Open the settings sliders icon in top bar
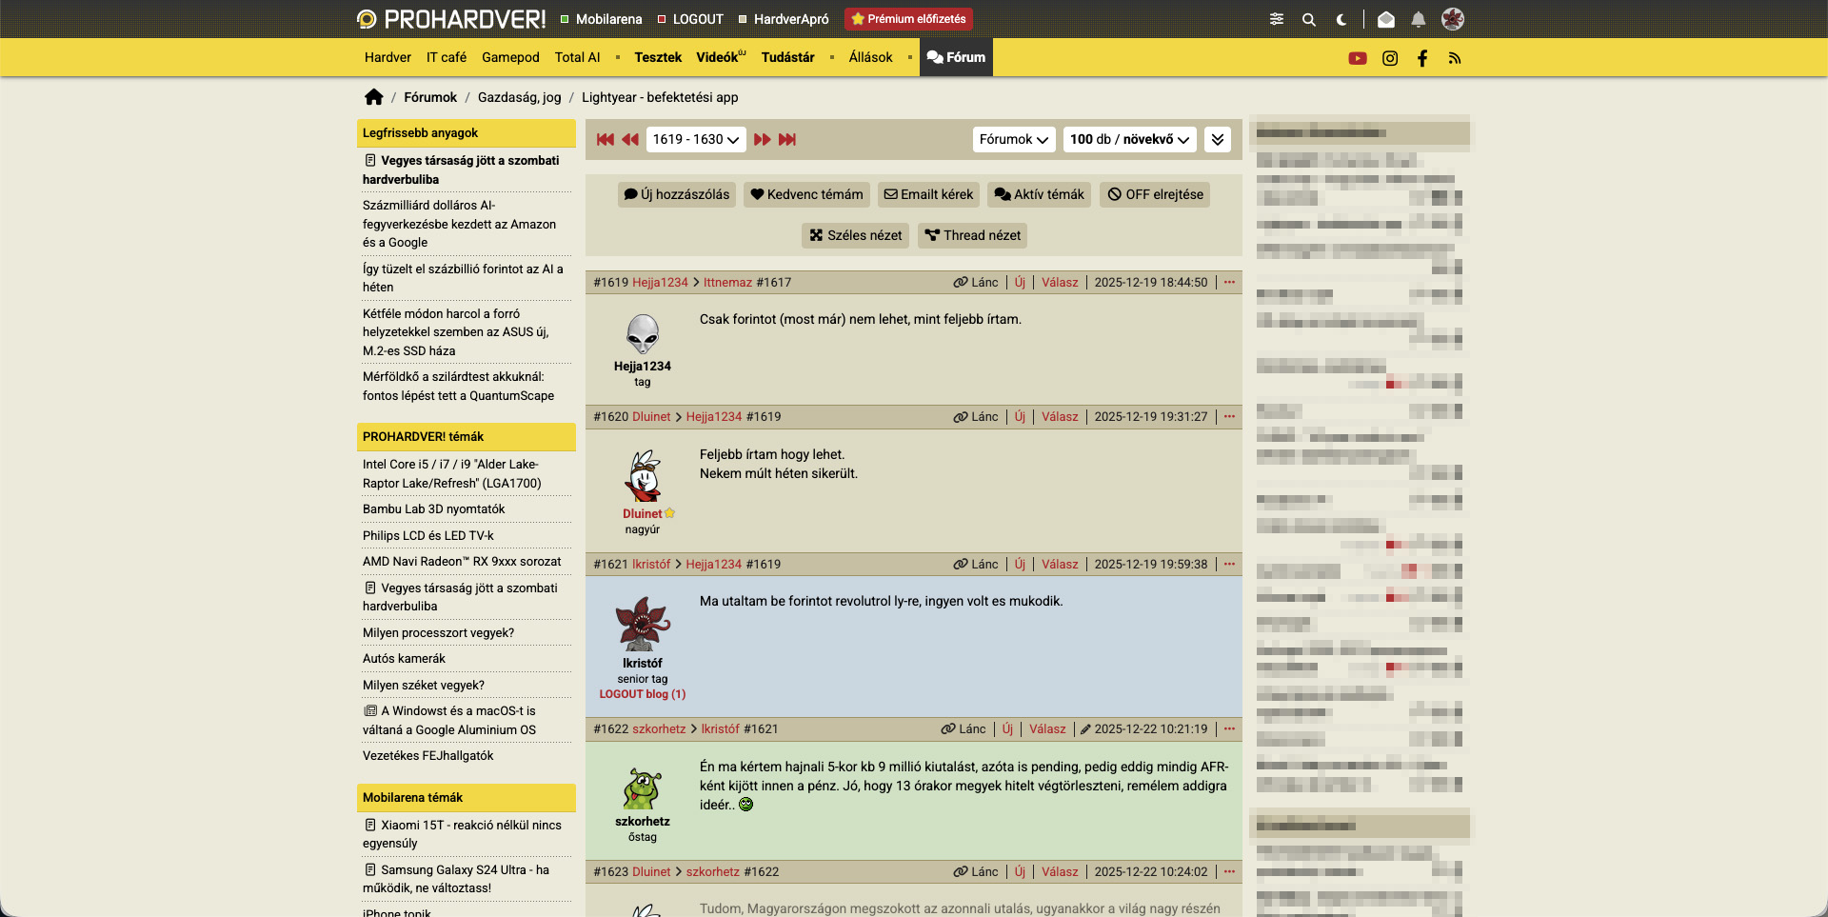This screenshot has width=1828, height=917. [x=1277, y=19]
